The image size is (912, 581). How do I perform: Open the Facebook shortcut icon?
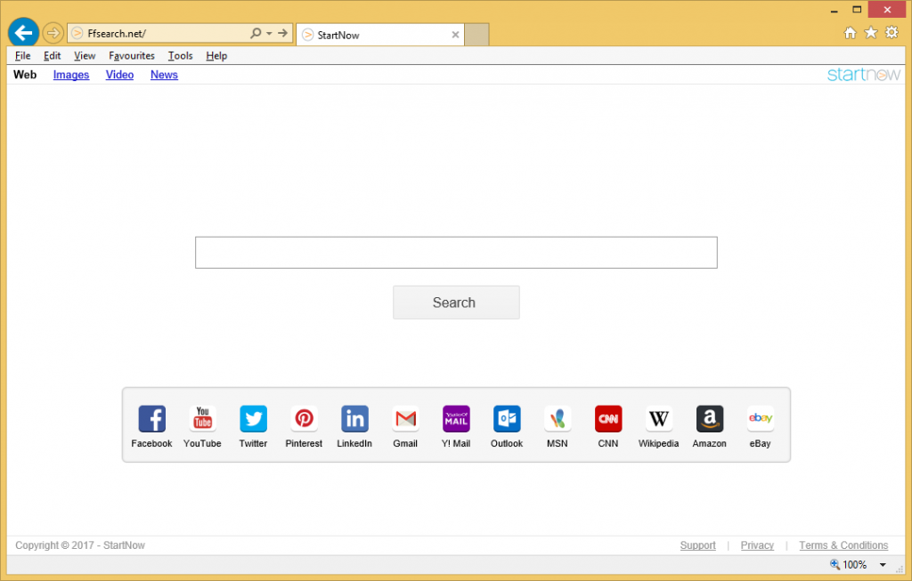[151, 419]
